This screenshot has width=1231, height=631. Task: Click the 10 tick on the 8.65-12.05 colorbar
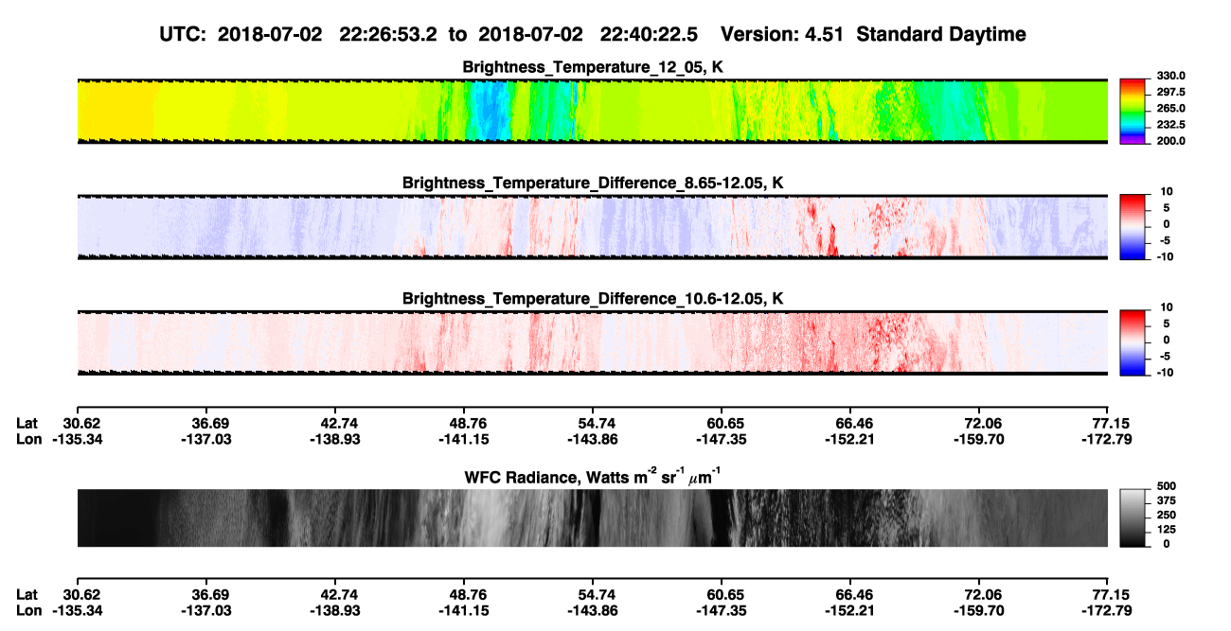pyautogui.click(x=1165, y=191)
